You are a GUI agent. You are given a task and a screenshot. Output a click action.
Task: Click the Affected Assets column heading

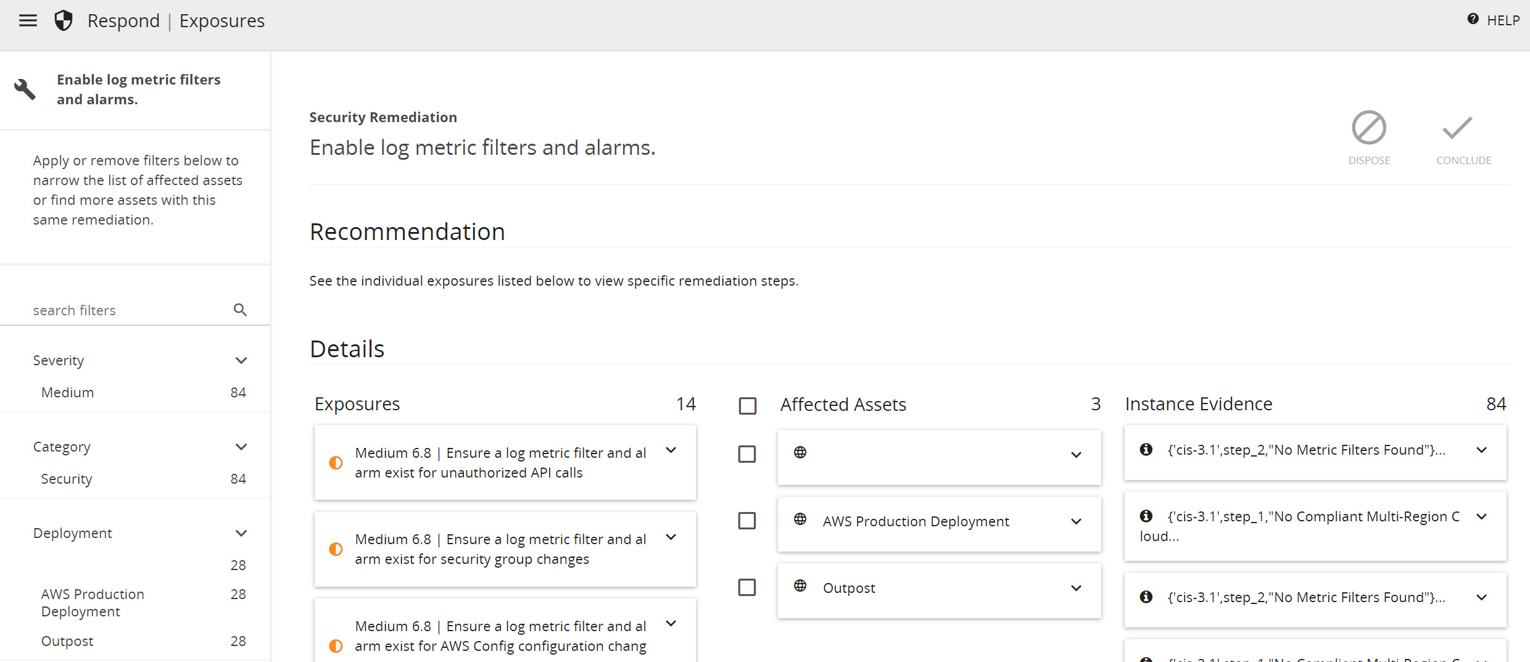(843, 404)
